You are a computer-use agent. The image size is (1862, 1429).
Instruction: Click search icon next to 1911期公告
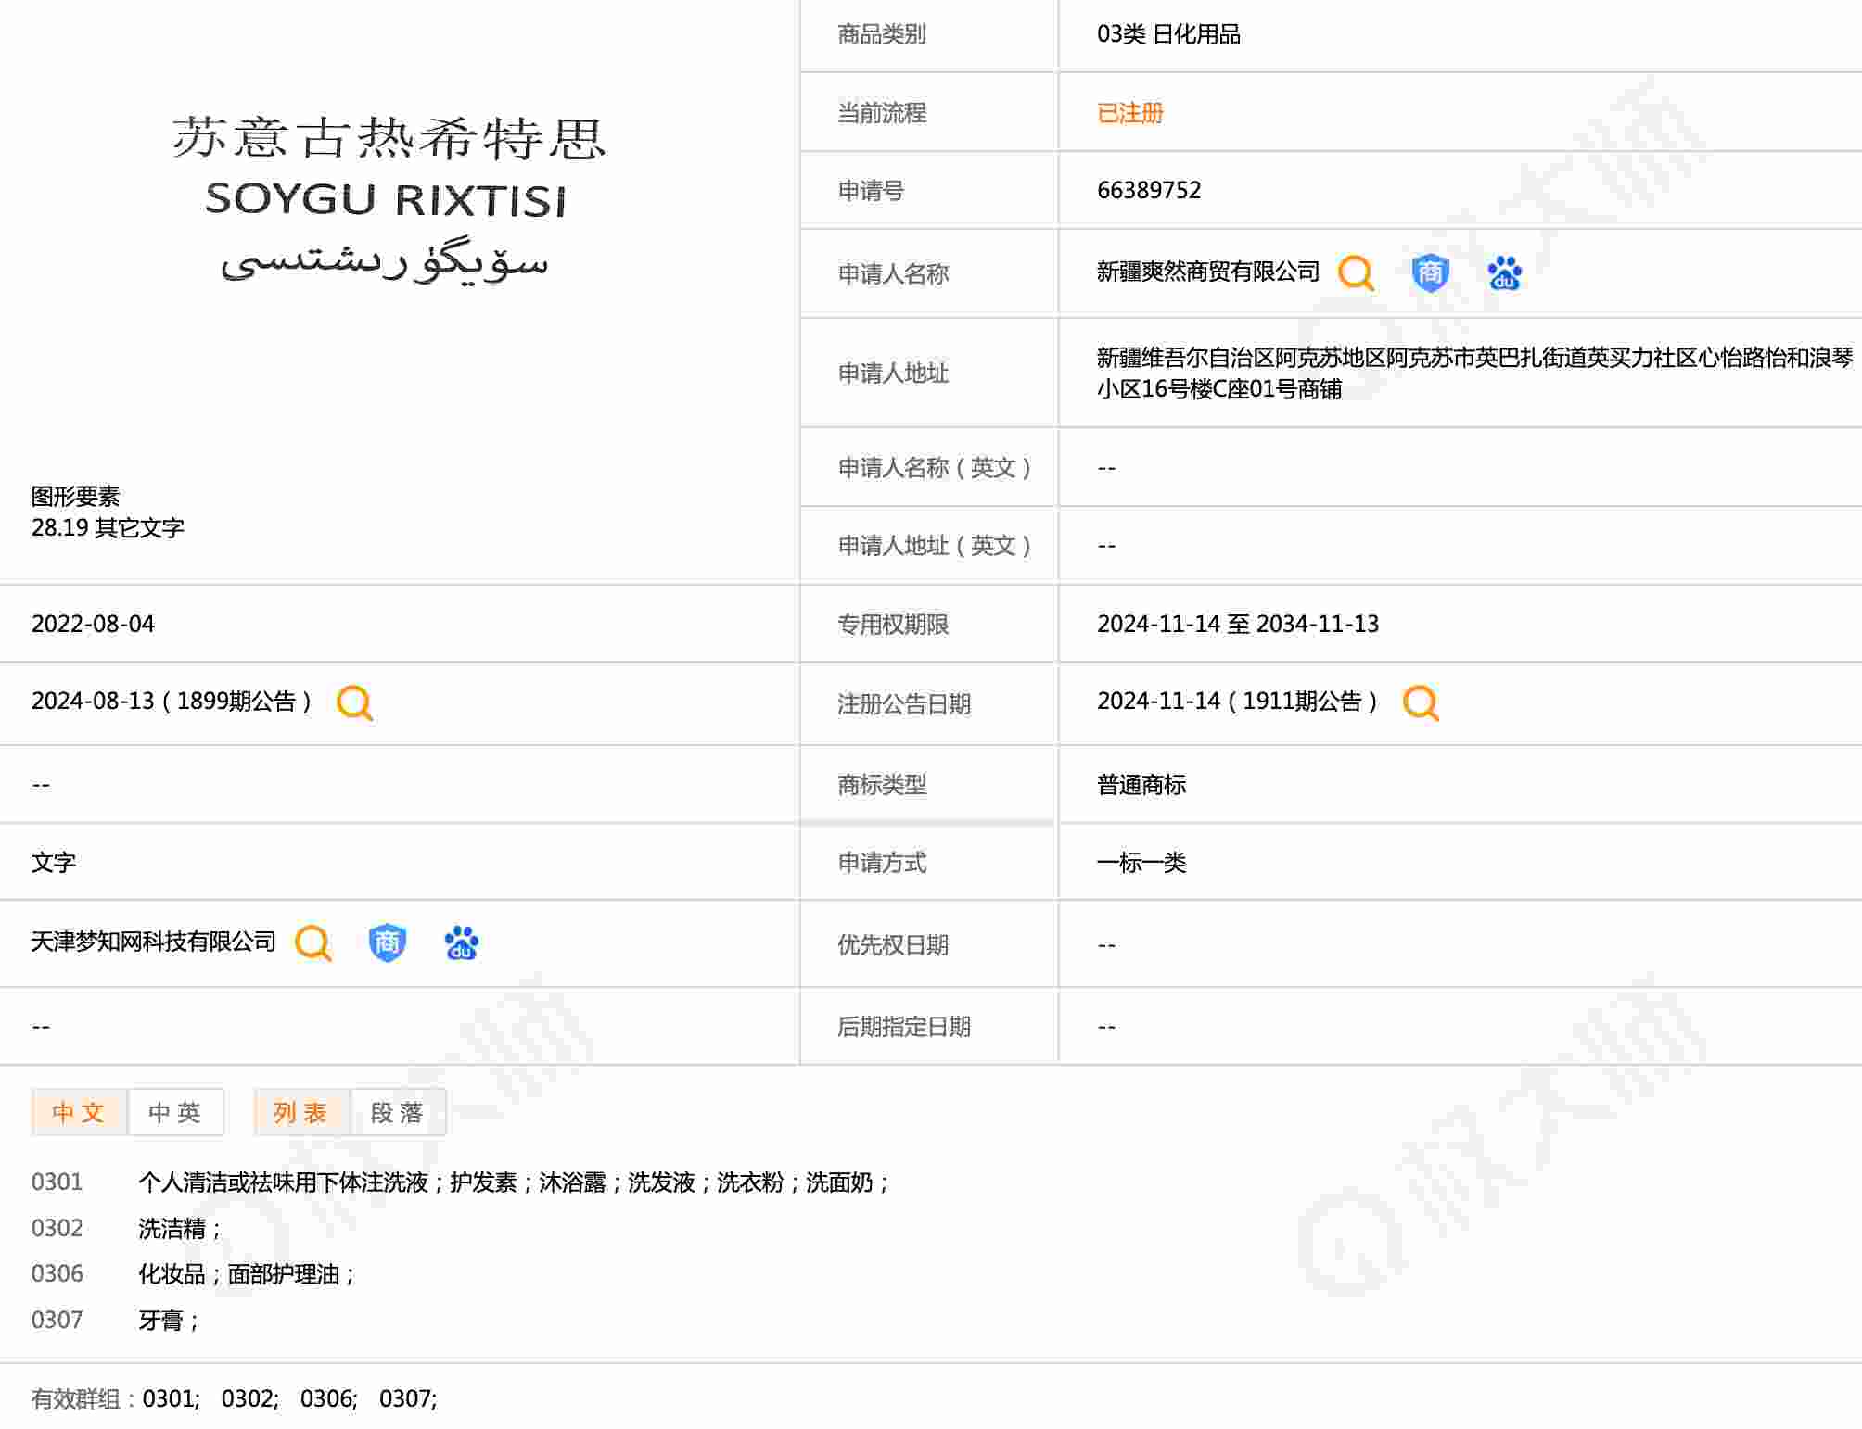1421,703
